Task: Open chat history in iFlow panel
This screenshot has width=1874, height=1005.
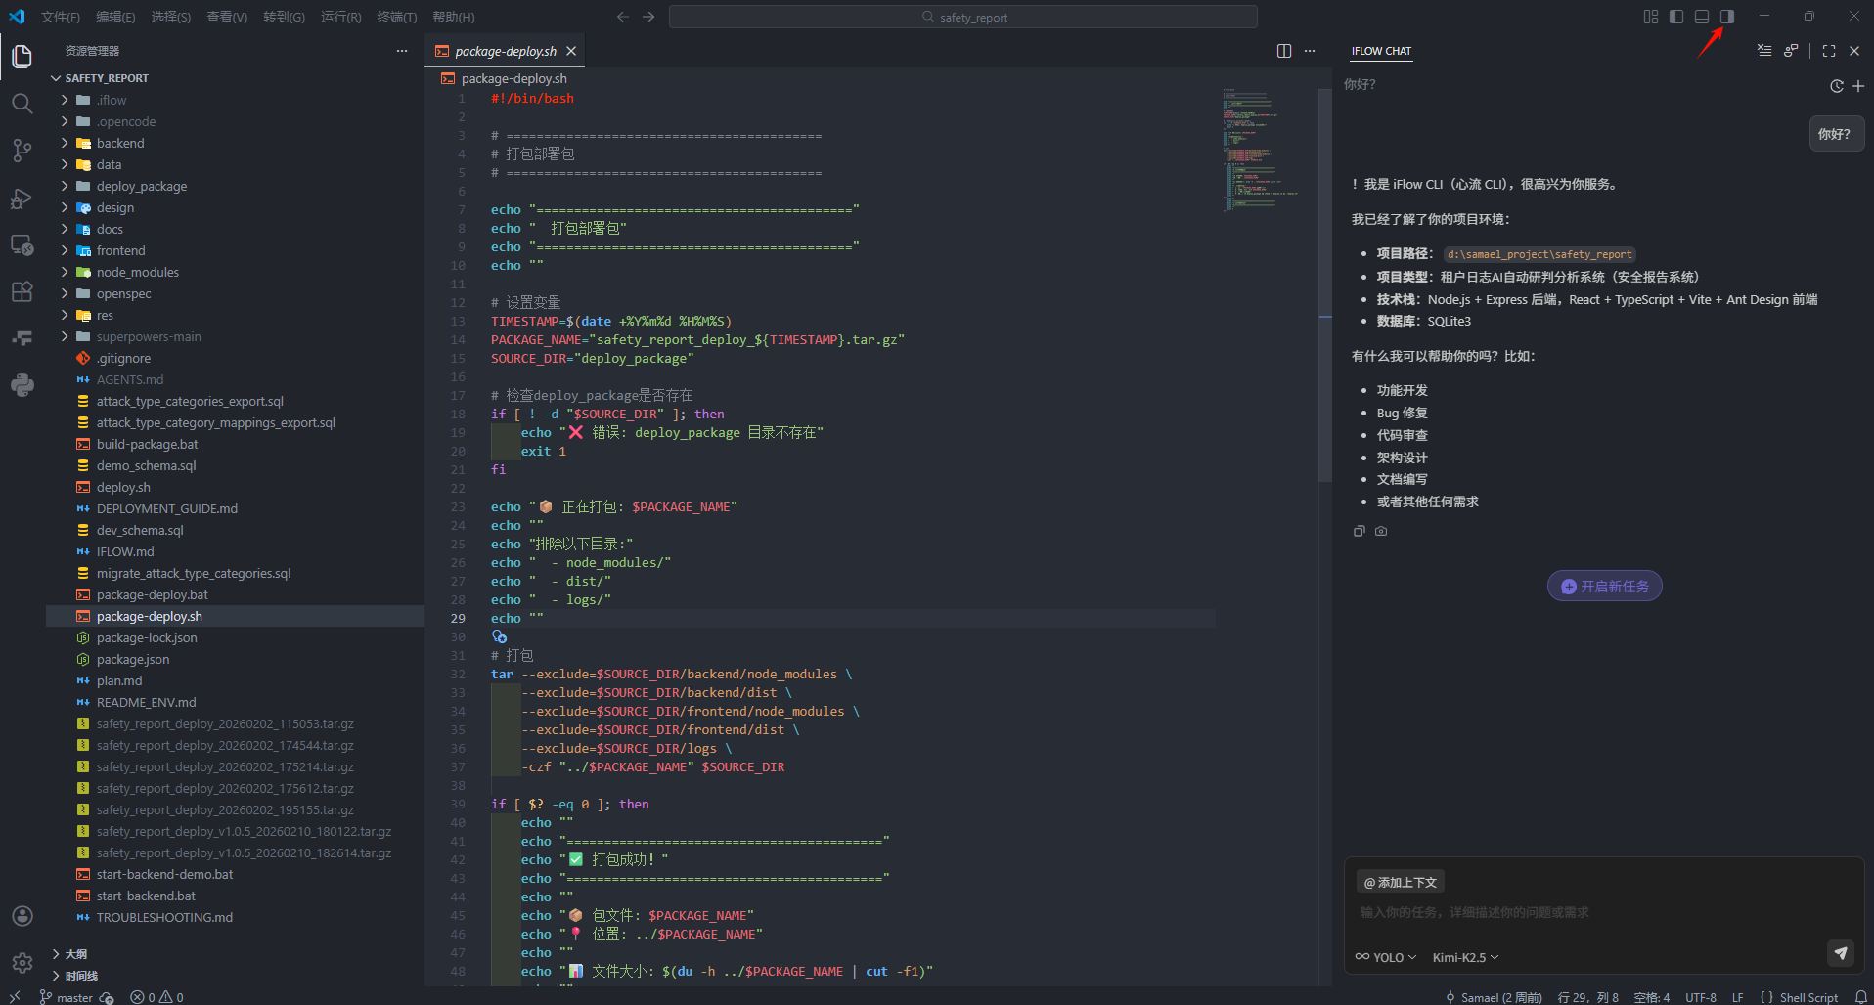Action: tap(1836, 86)
